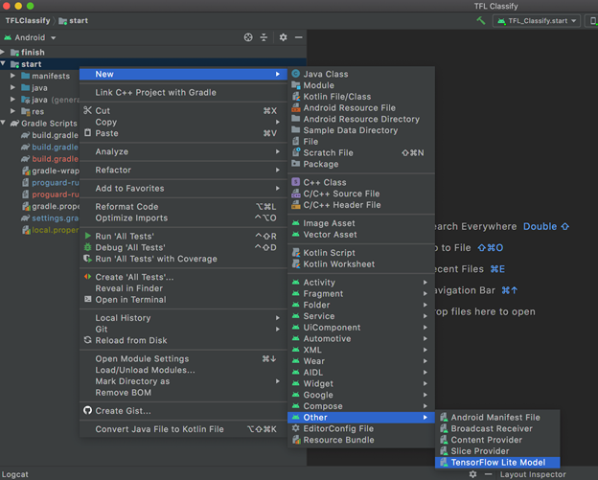Click the locate target icon in project panel
This screenshot has width=598, height=480.
[248, 37]
